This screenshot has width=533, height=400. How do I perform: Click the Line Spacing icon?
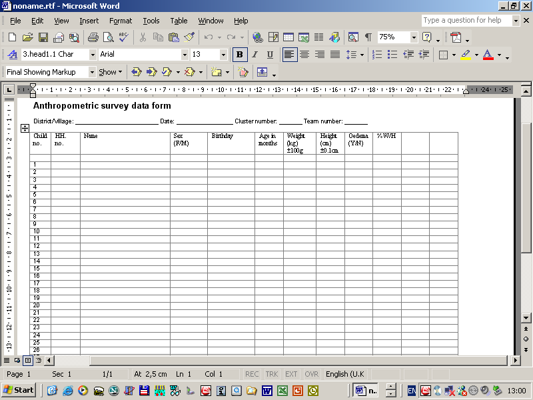tap(352, 55)
